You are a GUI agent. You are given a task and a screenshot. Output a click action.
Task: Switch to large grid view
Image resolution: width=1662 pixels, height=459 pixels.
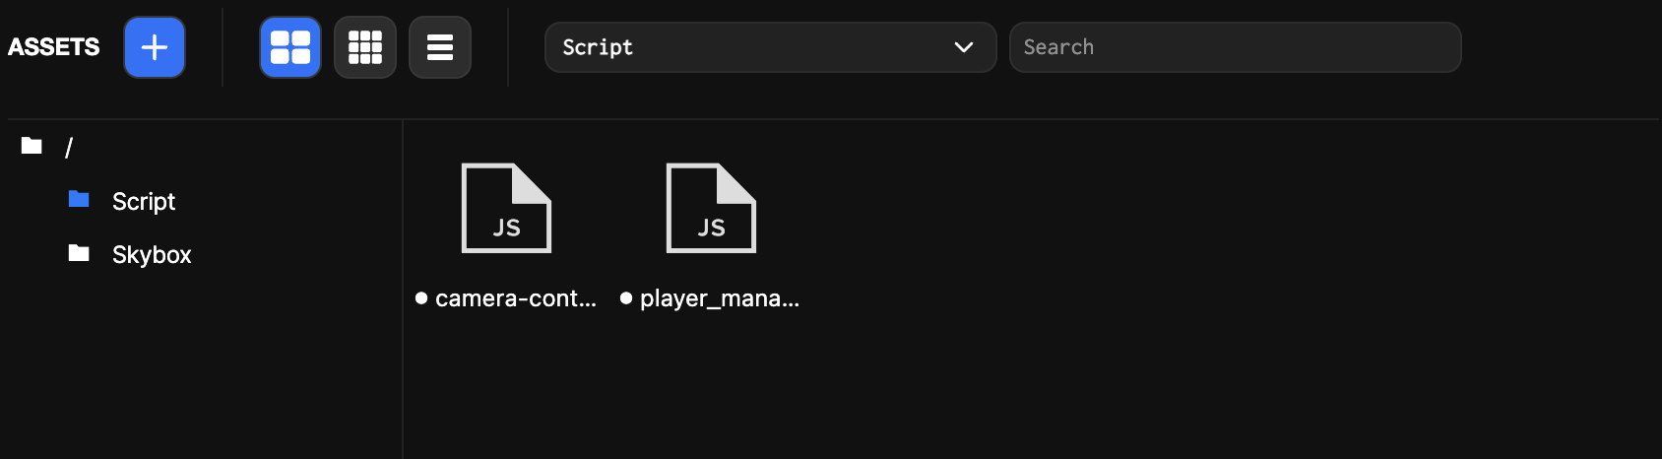tap(290, 47)
